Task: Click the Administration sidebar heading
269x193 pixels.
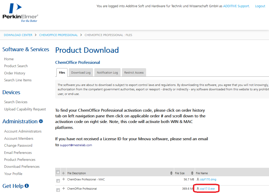Action: pyautogui.click(x=20, y=121)
